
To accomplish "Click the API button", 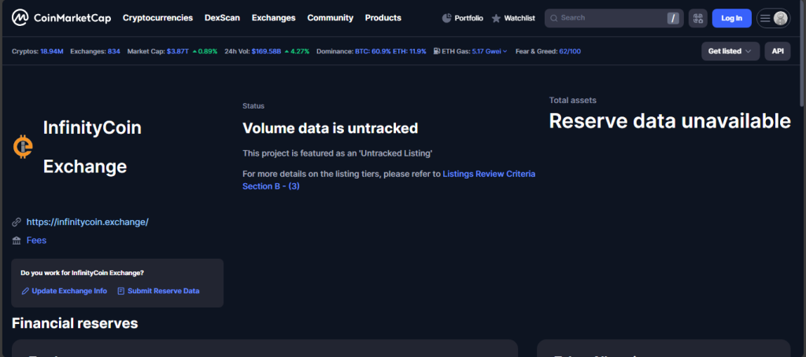I will tap(778, 51).
